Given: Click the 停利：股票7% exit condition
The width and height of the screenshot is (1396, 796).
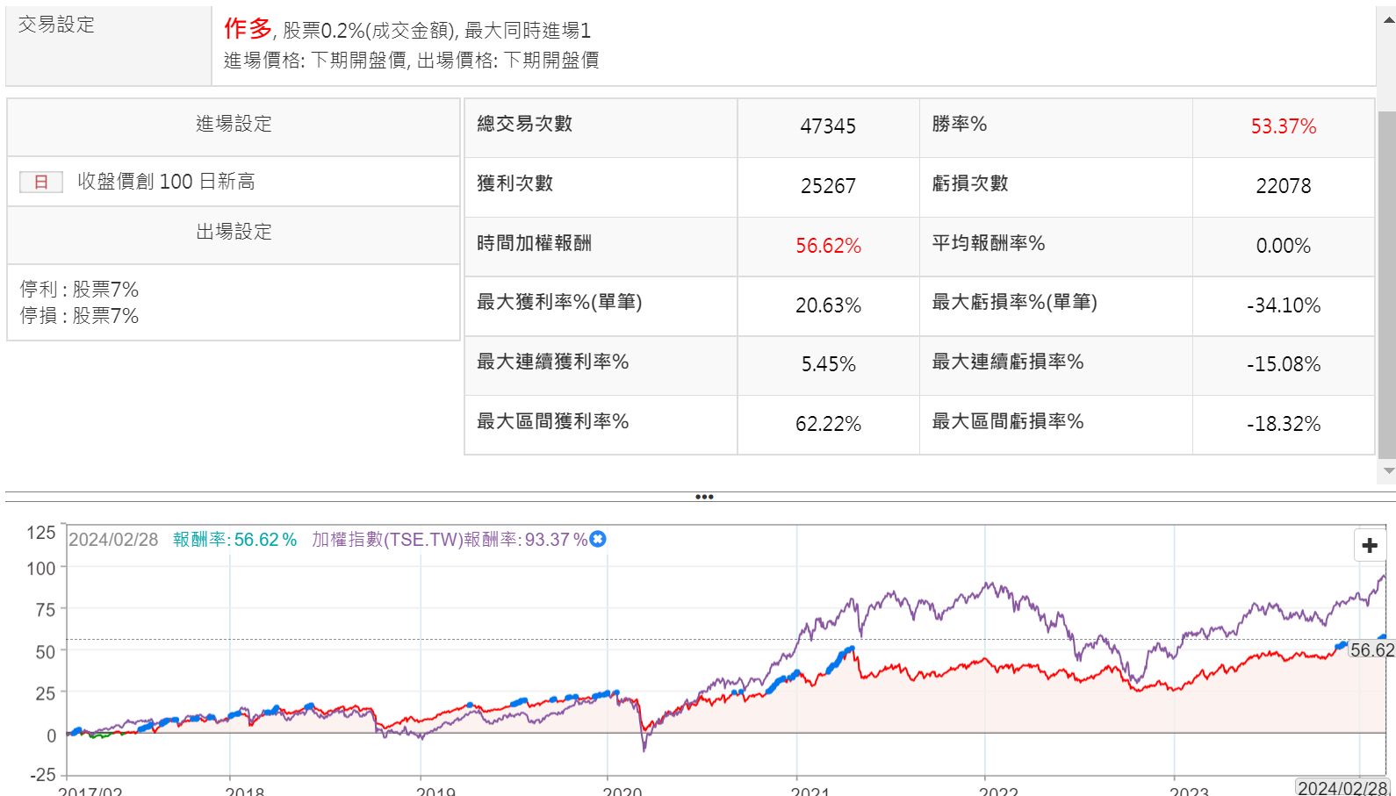Looking at the screenshot, I should (80, 289).
